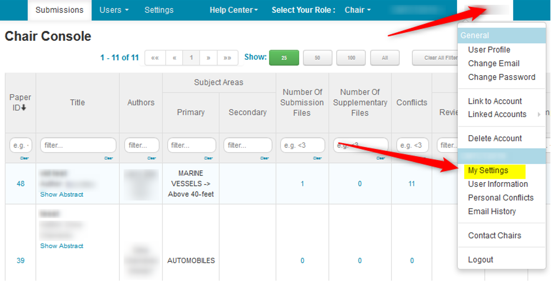Screen dimensions: 551x284
Task: Open Email History menu item
Action: point(492,211)
